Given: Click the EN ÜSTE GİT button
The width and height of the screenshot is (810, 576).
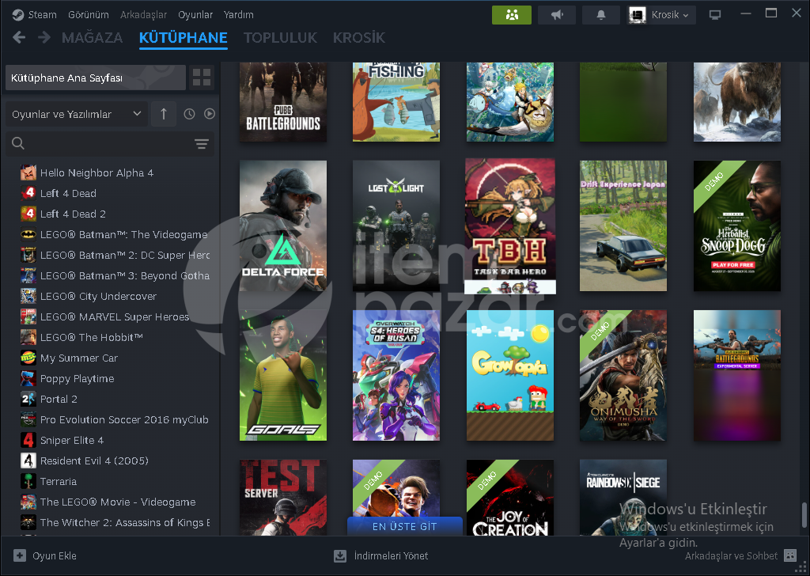Looking at the screenshot, I should tap(404, 526).
